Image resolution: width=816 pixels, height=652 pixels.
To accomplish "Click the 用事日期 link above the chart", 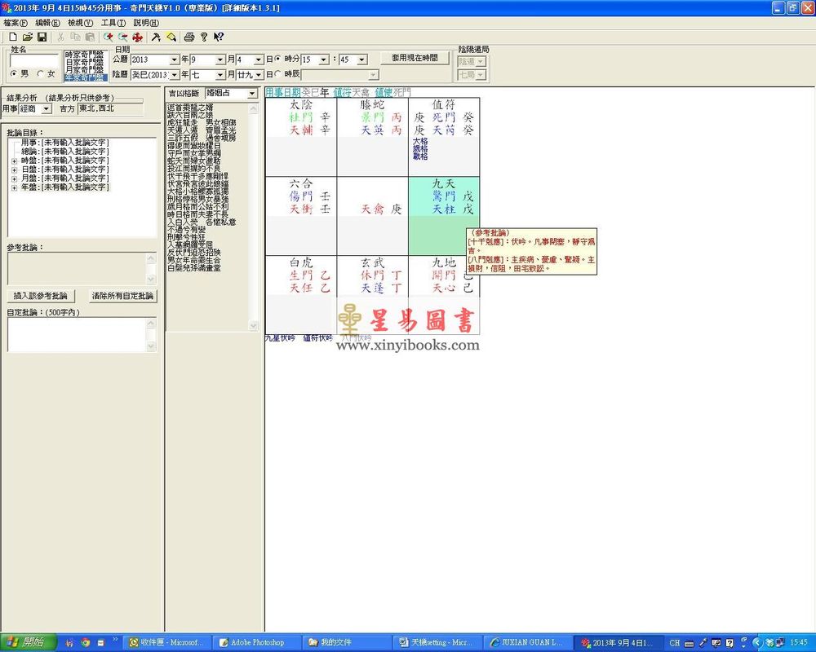I will [x=282, y=92].
